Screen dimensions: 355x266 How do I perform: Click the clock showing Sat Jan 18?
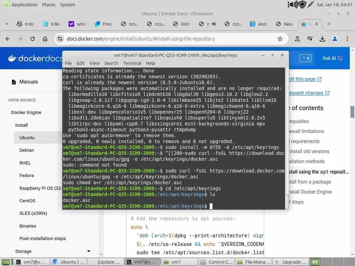335,5
